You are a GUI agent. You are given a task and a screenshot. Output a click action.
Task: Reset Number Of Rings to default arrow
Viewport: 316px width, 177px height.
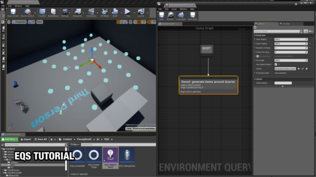pyautogui.click(x=310, y=48)
